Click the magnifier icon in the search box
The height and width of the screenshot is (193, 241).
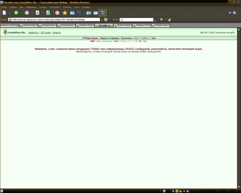point(122,19)
